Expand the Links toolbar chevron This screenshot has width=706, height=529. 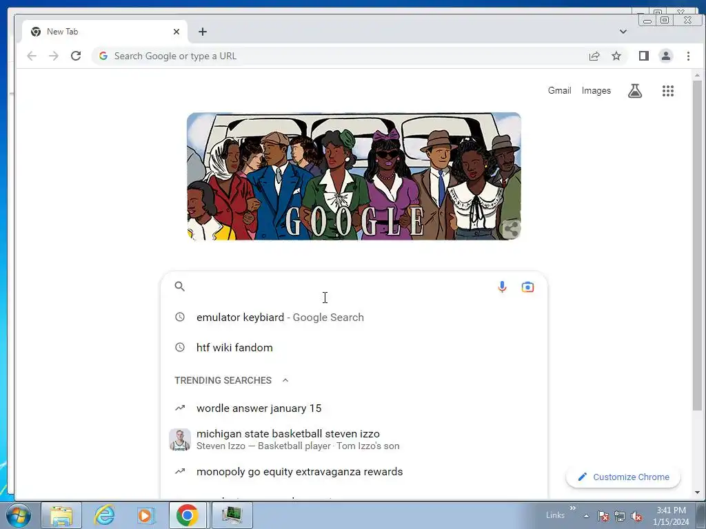coord(573,508)
